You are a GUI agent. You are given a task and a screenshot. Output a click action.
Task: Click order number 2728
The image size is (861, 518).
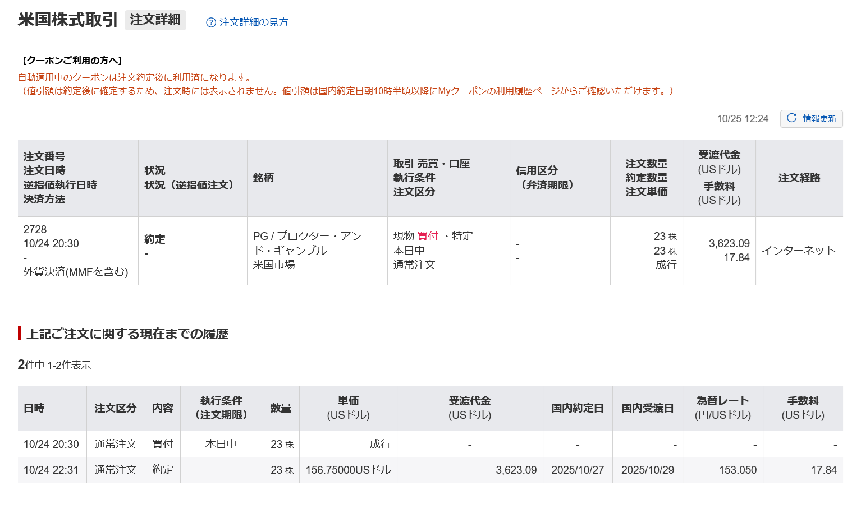(35, 229)
